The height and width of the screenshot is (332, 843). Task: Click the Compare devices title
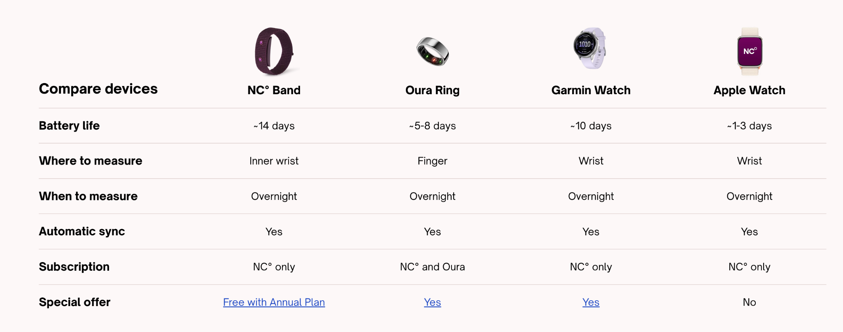(x=98, y=89)
